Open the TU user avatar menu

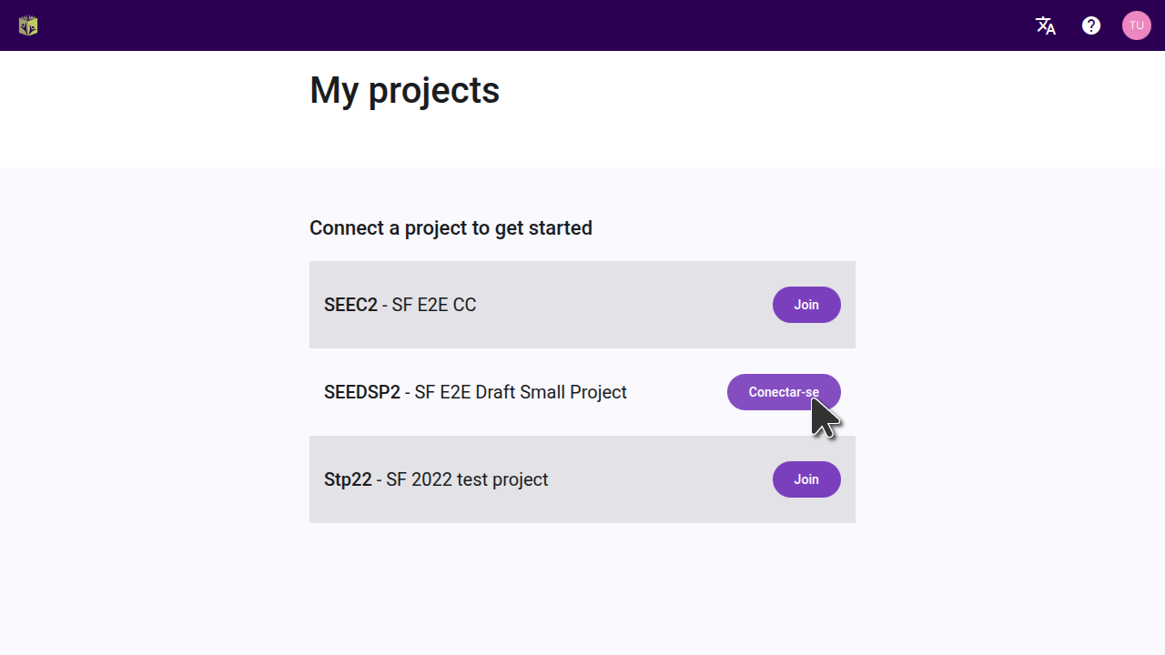[x=1137, y=25]
